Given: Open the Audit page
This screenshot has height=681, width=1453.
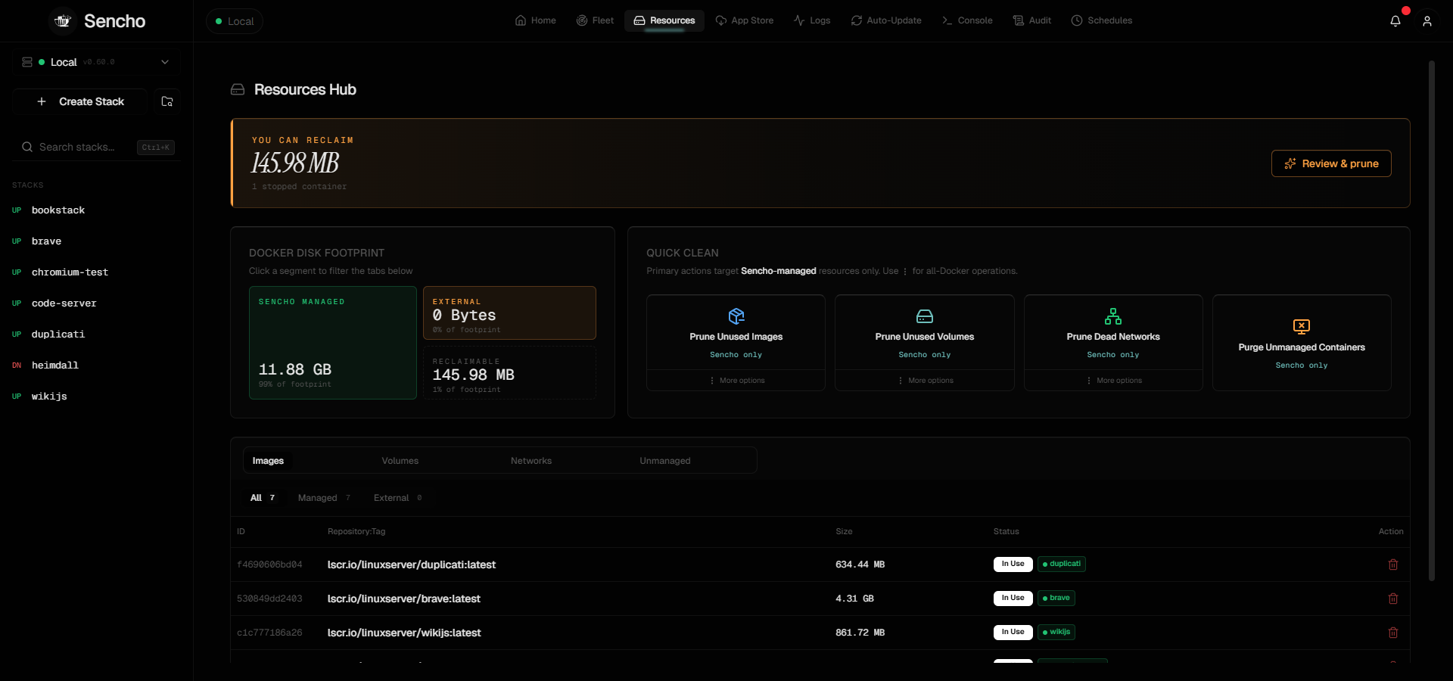Looking at the screenshot, I should pos(1032,20).
